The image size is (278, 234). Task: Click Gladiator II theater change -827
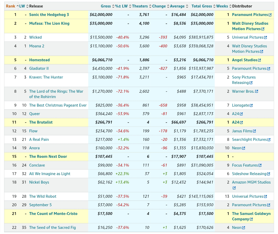click(x=163, y=69)
